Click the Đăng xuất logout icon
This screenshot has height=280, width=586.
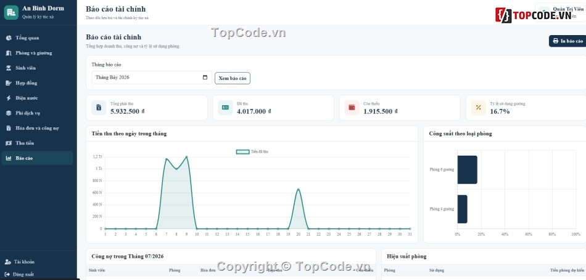tap(7, 274)
